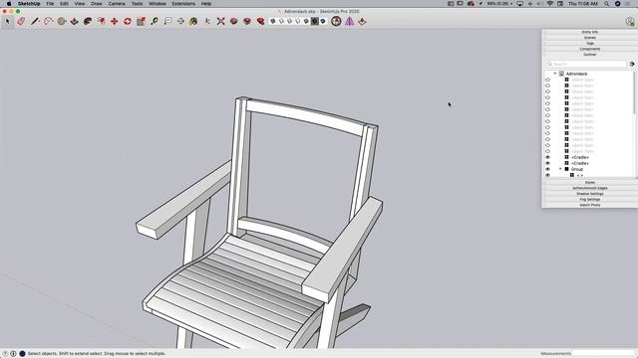Open the Window menu
The width and height of the screenshot is (638, 358).
pos(158,4)
